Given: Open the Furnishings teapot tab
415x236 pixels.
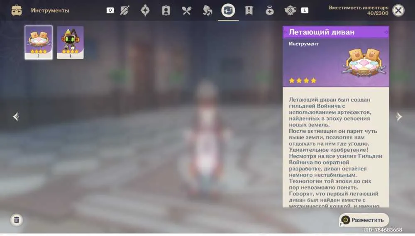Looking at the screenshot, I should point(290,11).
